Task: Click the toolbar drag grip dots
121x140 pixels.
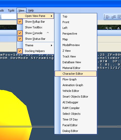Action: click(x=104, y=17)
